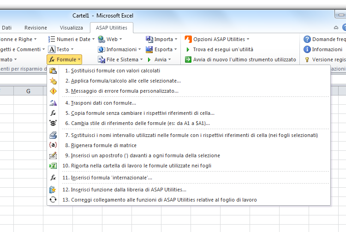Collapse the ribbon with the caret icon

[336, 28]
